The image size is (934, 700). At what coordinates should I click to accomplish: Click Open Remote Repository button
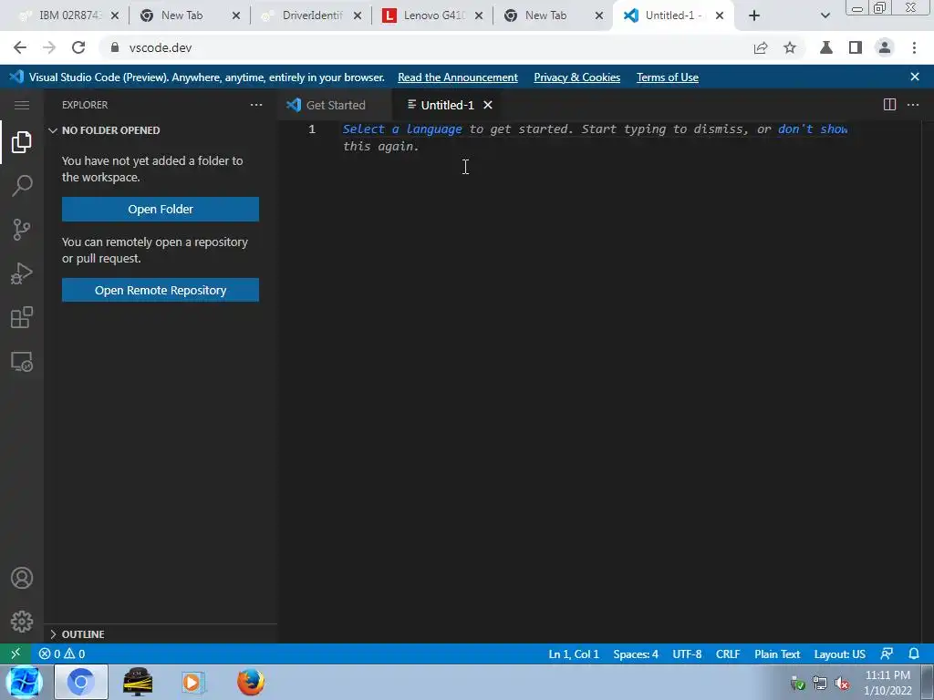[x=161, y=290]
